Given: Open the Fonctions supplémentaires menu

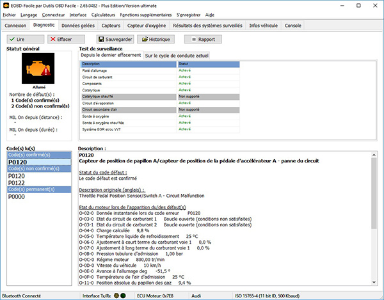Looking at the screenshot, I should coord(146,15).
